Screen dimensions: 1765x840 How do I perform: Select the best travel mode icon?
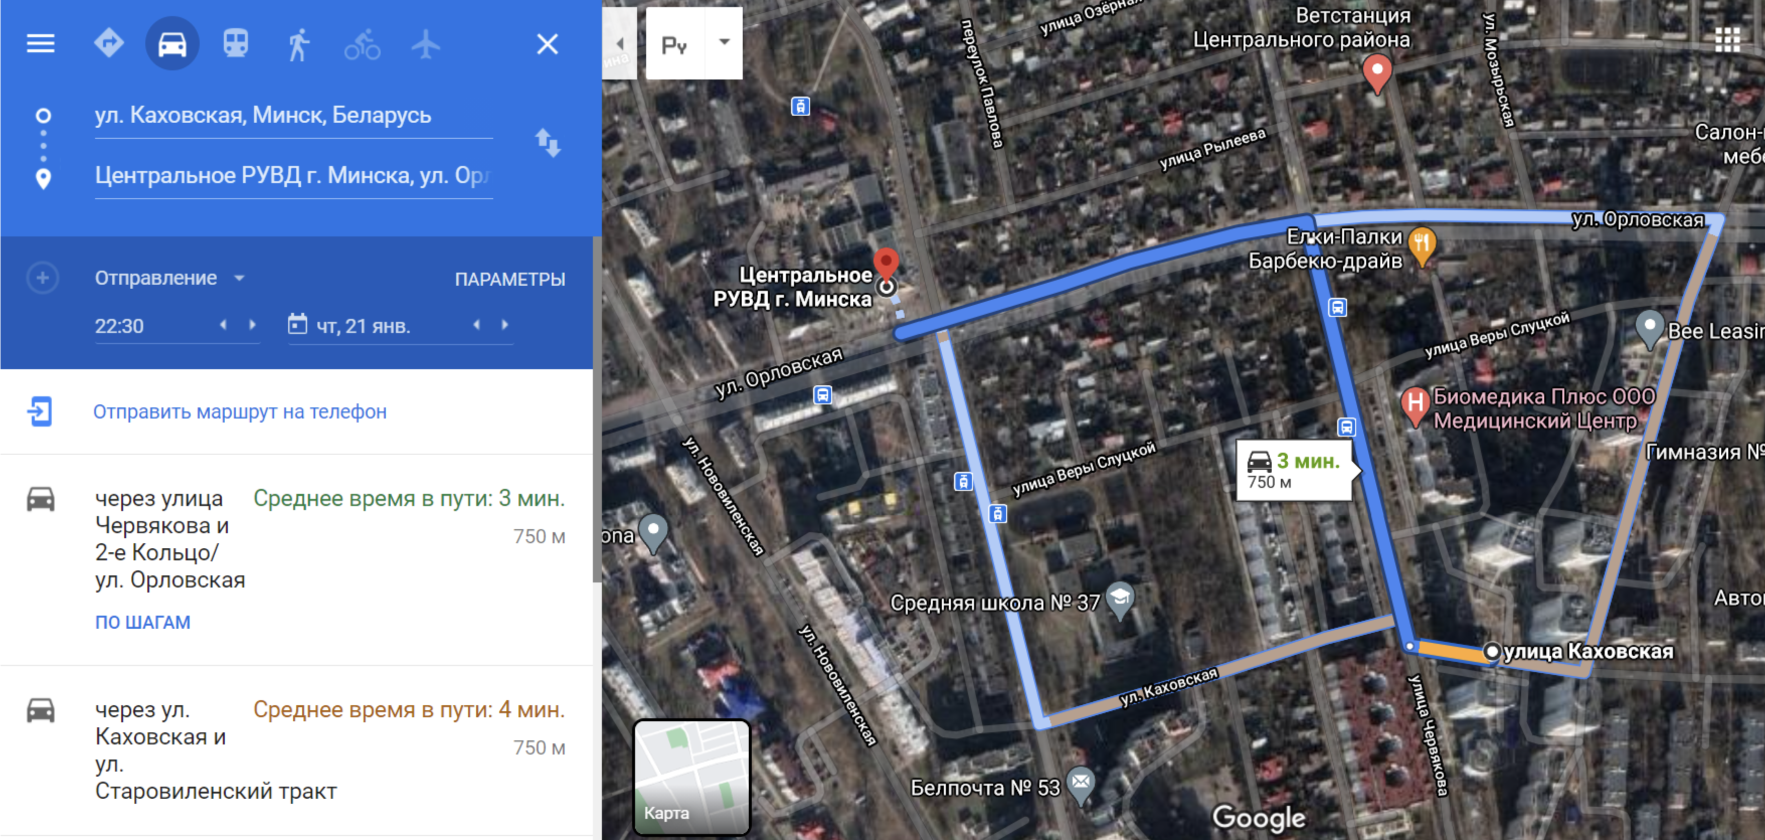(x=109, y=44)
